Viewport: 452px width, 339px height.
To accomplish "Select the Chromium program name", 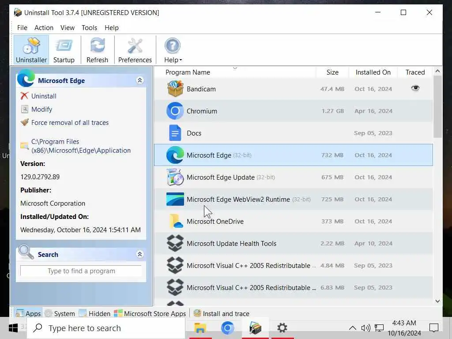I will click(x=202, y=111).
